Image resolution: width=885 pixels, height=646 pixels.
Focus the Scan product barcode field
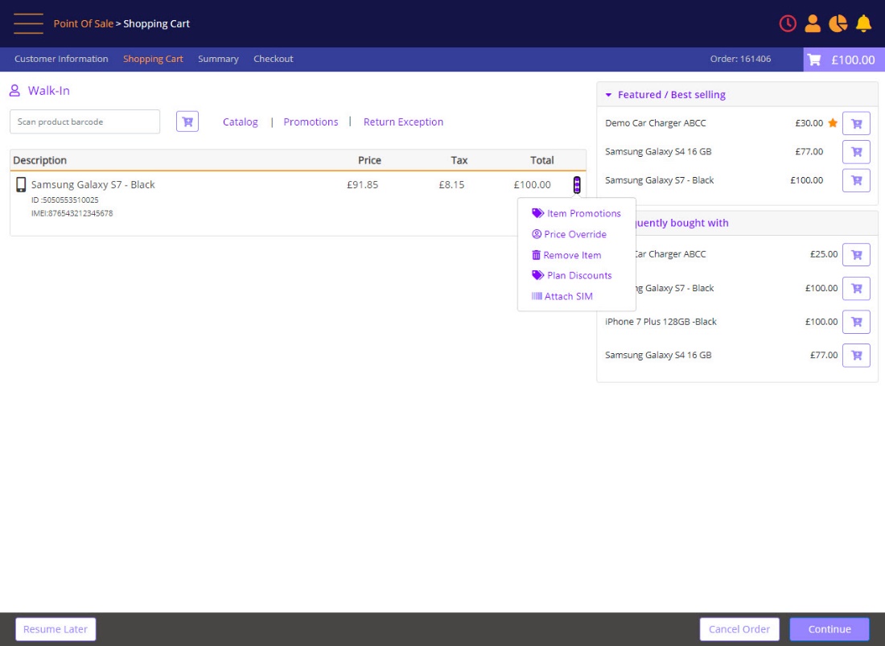(x=84, y=121)
